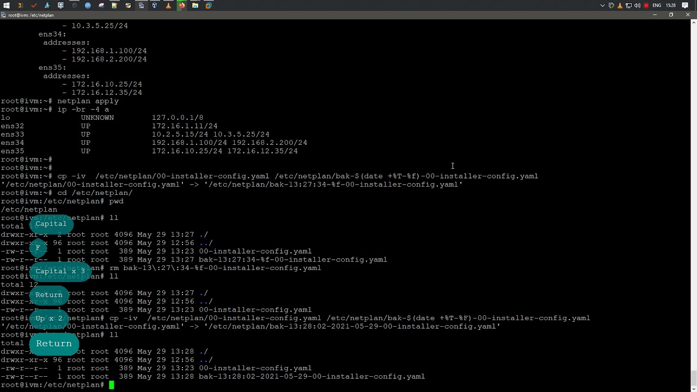Click address 172.16.1.11/24 on ens32 row
This screenshot has height=392, width=697.
tap(185, 126)
